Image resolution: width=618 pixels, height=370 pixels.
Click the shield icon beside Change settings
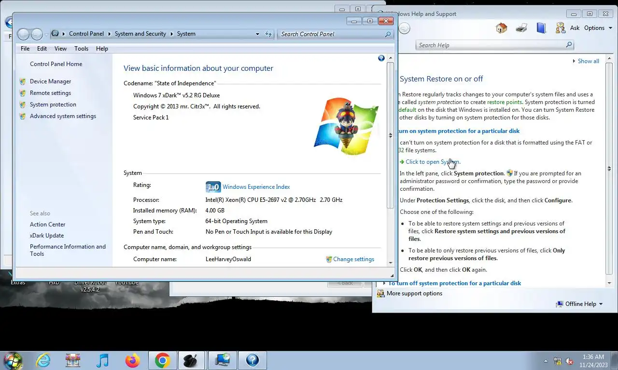(x=329, y=259)
